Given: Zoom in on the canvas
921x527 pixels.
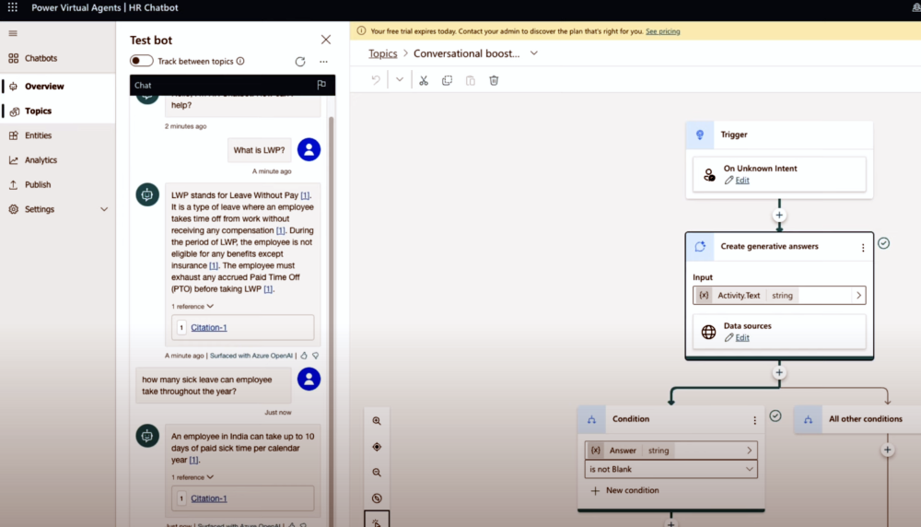Looking at the screenshot, I should point(377,421).
